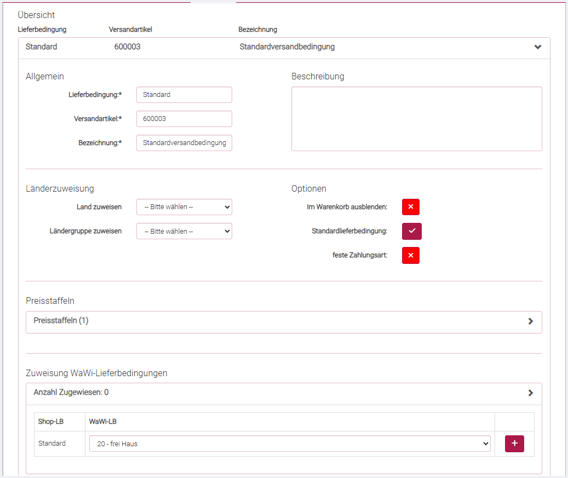Click inside the Beschreibung text area

point(416,119)
